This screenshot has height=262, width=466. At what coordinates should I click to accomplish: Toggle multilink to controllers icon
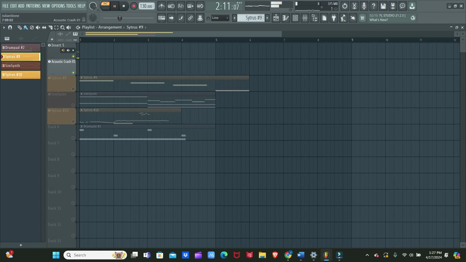click(x=190, y=18)
